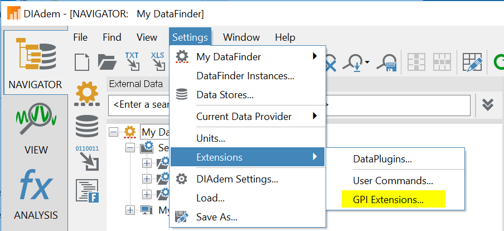This screenshot has height=231, width=504.
Task: Select Save As... menu entry
Action: pyautogui.click(x=248, y=217)
